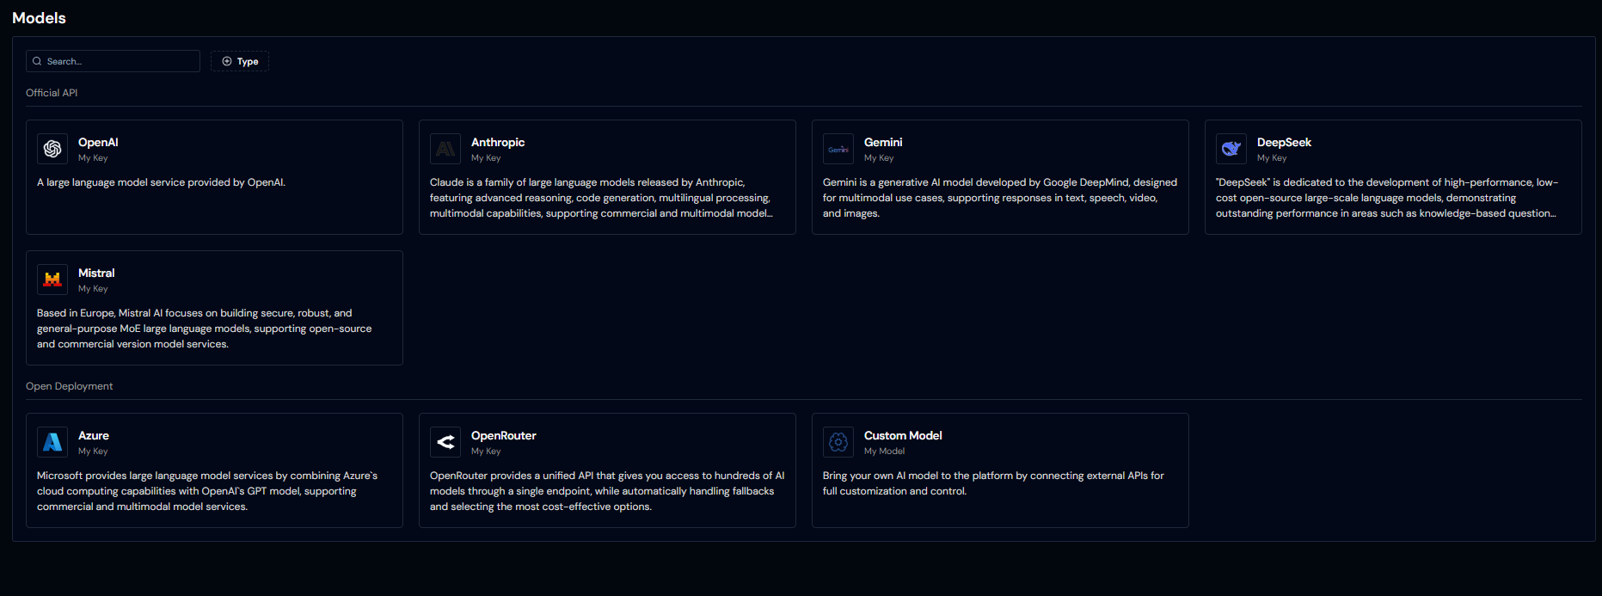Open the Type filter dropdown

click(240, 61)
